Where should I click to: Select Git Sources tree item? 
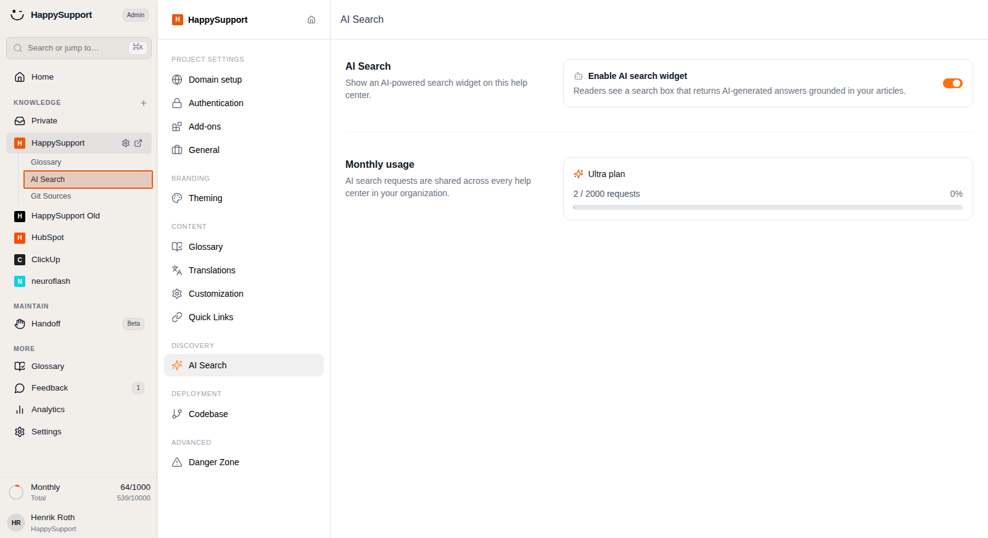tap(88, 196)
